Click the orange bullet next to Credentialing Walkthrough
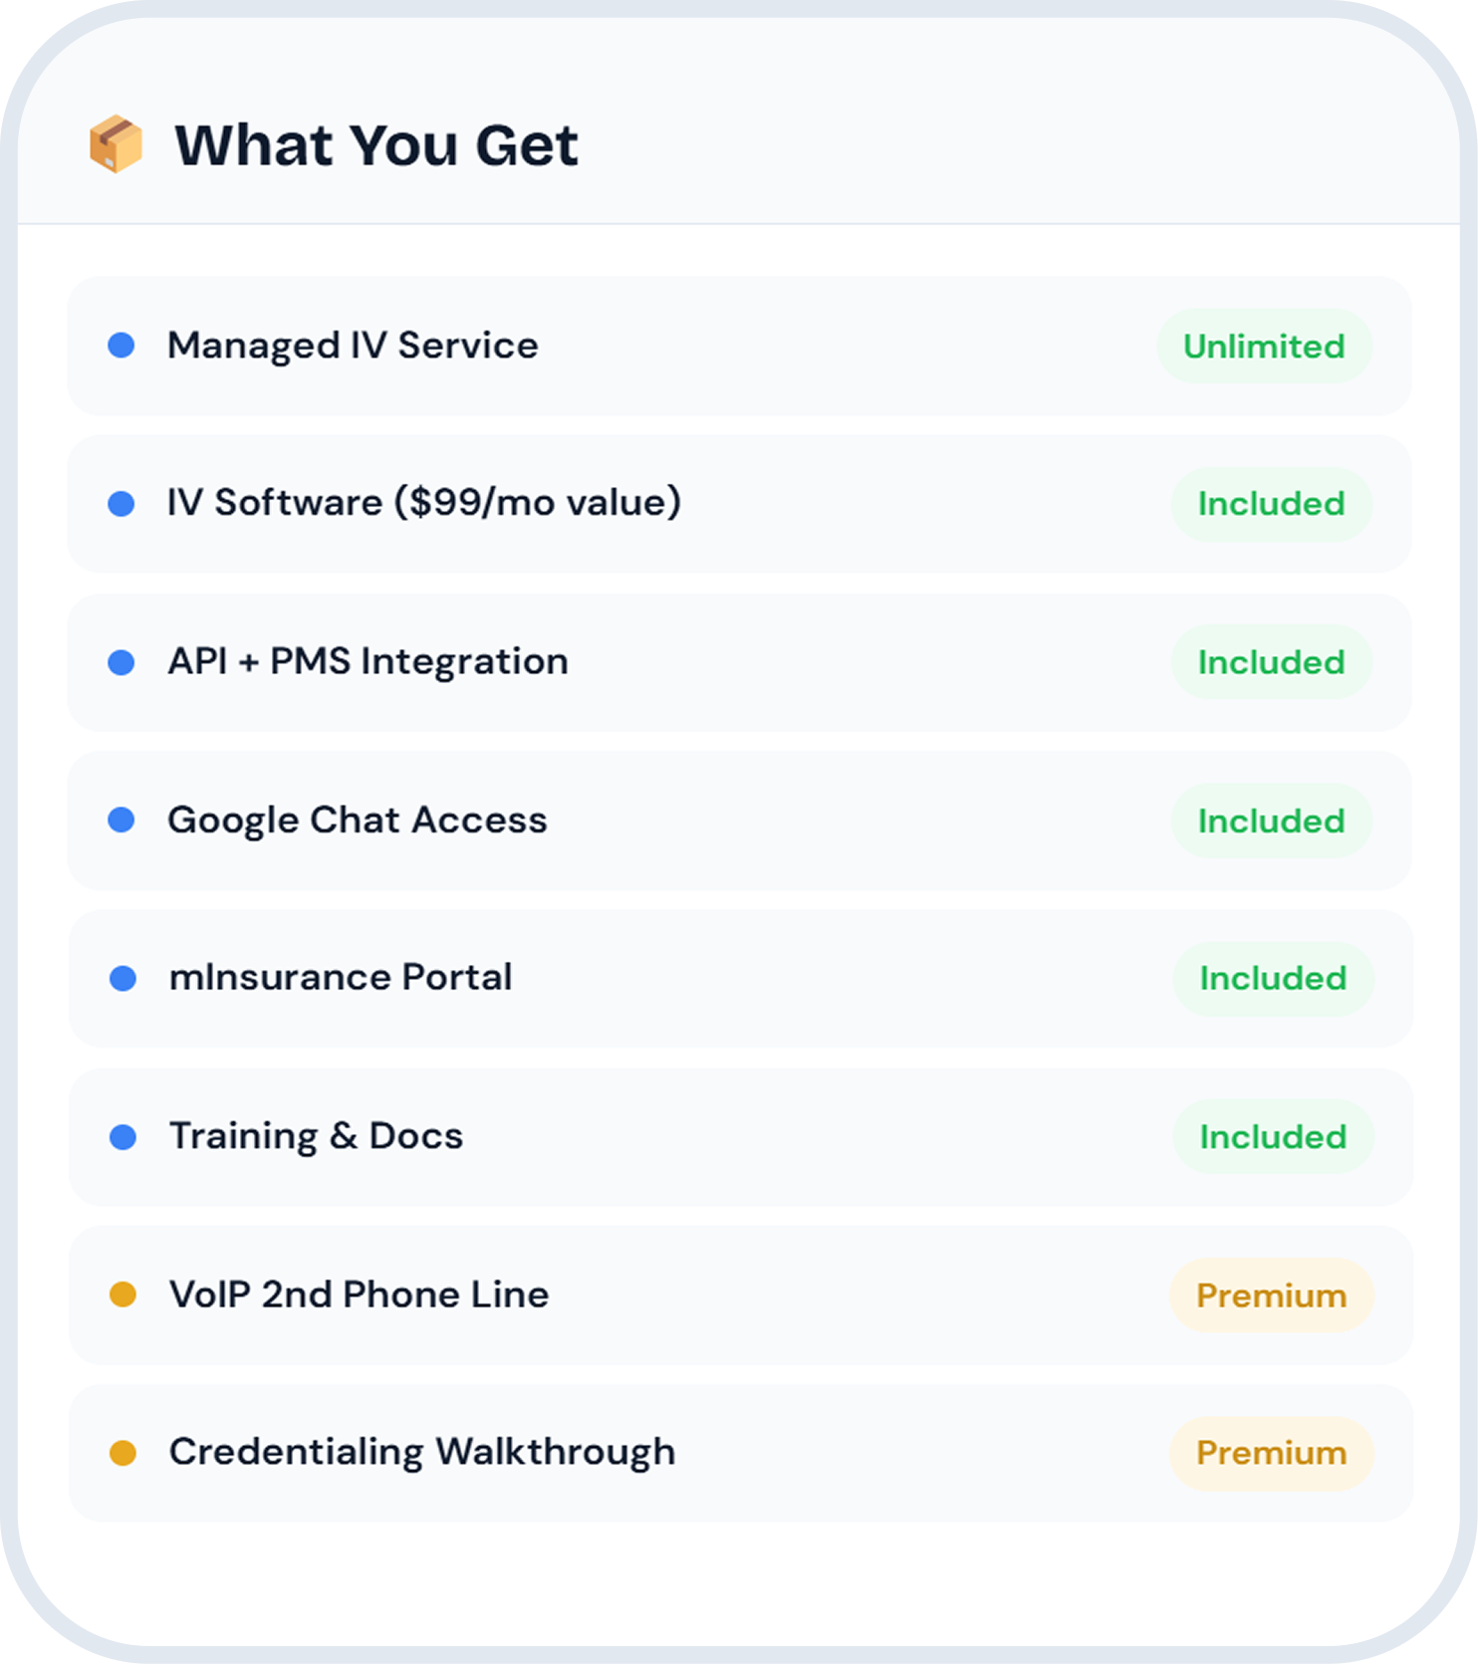Viewport: 1478px width, 1664px height. pyautogui.click(x=123, y=1453)
